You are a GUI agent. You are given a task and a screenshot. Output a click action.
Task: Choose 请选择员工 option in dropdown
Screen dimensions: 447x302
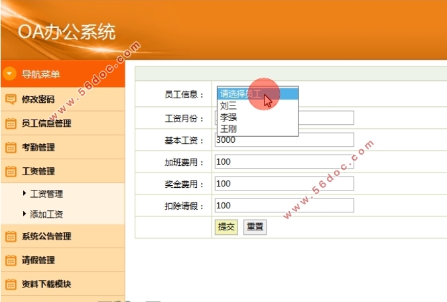pos(258,94)
